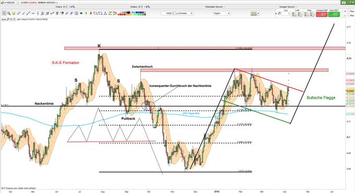Select the vertical line drawing tool
This screenshot has width=355, height=193.
38,14
